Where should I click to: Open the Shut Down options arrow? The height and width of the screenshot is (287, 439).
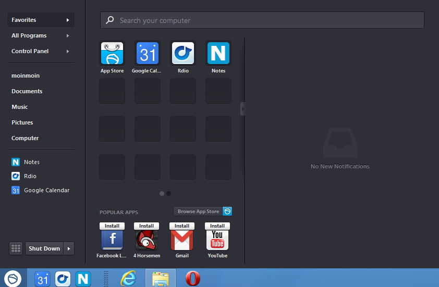tap(69, 248)
